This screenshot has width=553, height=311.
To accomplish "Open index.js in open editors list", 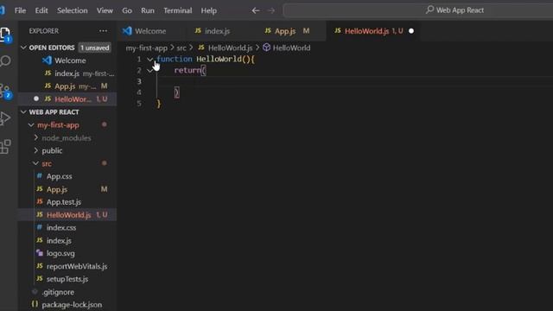I will 67,73.
